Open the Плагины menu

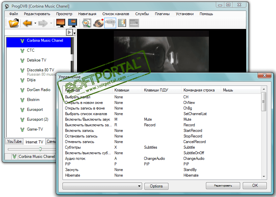(x=162, y=14)
